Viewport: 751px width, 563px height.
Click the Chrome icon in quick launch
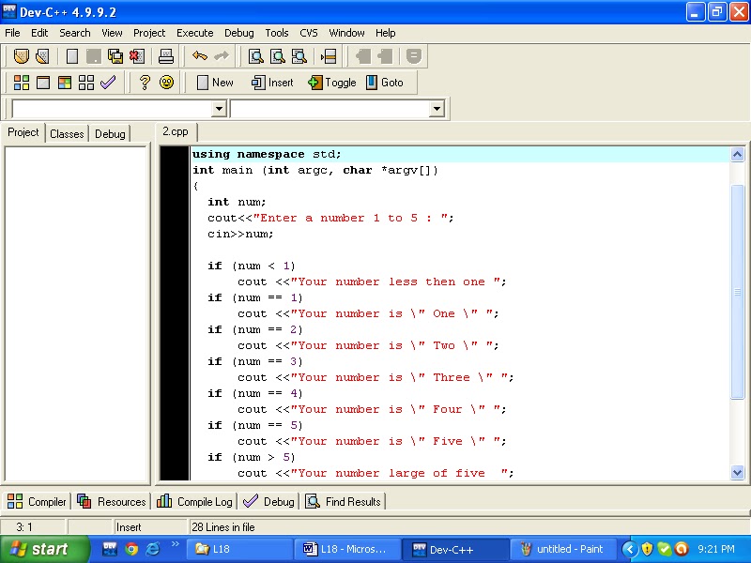[x=130, y=549]
